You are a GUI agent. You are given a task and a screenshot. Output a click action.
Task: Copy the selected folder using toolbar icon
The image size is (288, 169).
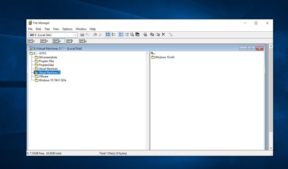(152, 35)
